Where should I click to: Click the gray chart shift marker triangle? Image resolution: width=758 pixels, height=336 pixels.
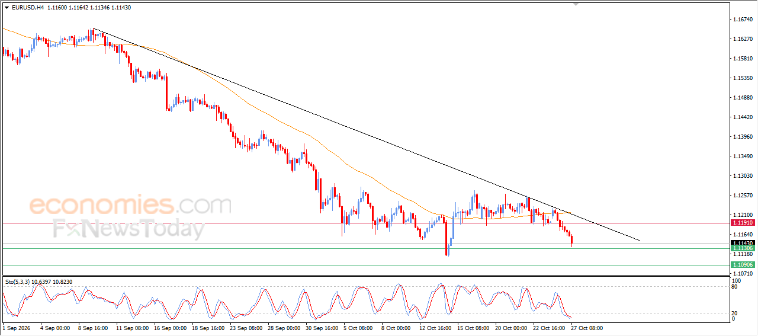point(575,4)
